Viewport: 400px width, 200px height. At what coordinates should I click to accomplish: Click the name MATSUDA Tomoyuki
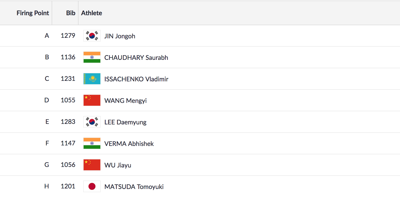click(134, 187)
